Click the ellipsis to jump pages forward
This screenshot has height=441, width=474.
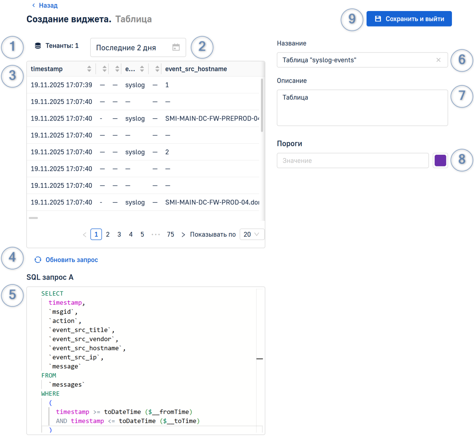click(x=156, y=234)
